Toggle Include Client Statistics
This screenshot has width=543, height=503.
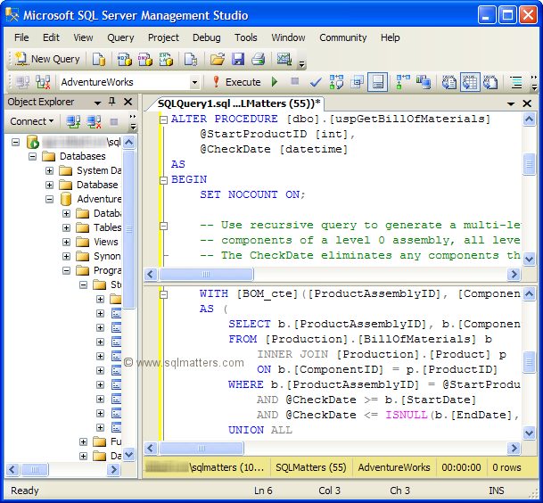click(424, 82)
